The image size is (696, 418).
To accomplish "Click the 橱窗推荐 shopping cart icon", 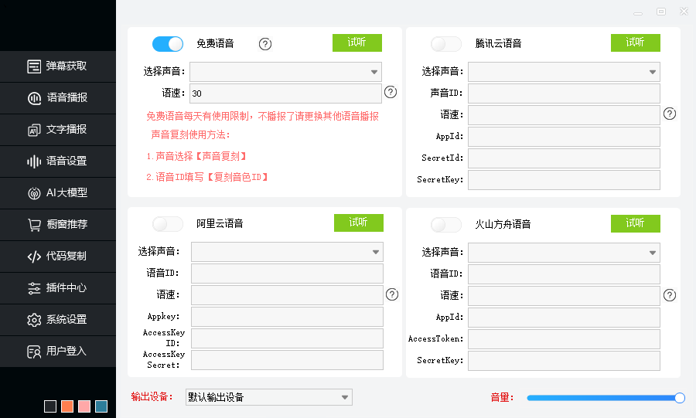I will click(34, 225).
